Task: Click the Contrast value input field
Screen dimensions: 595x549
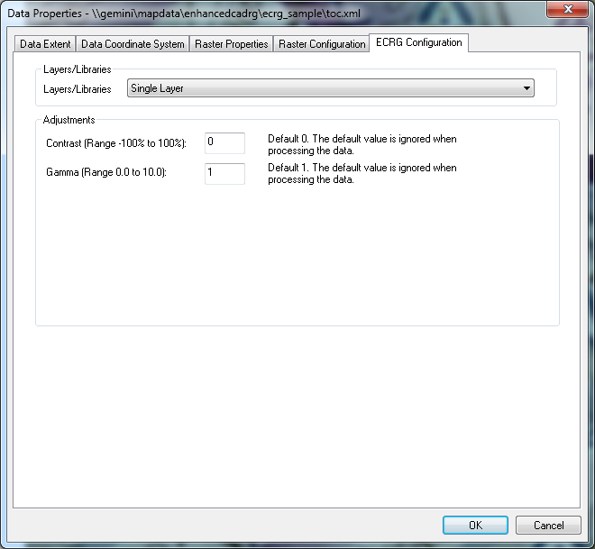Action: [224, 143]
